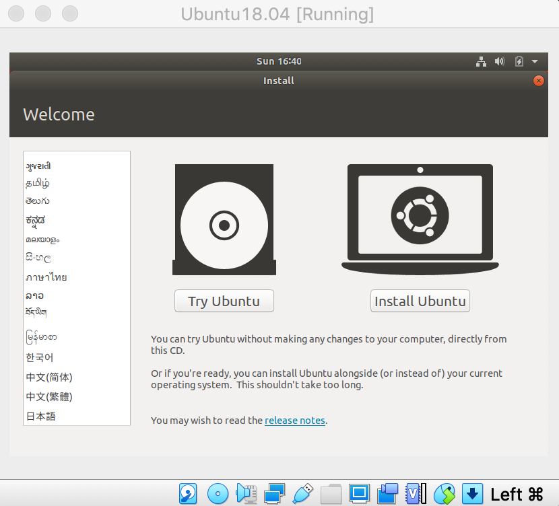This screenshot has height=506, width=559.
Task: Open the volume speaker icon in top bar
Action: tap(500, 61)
